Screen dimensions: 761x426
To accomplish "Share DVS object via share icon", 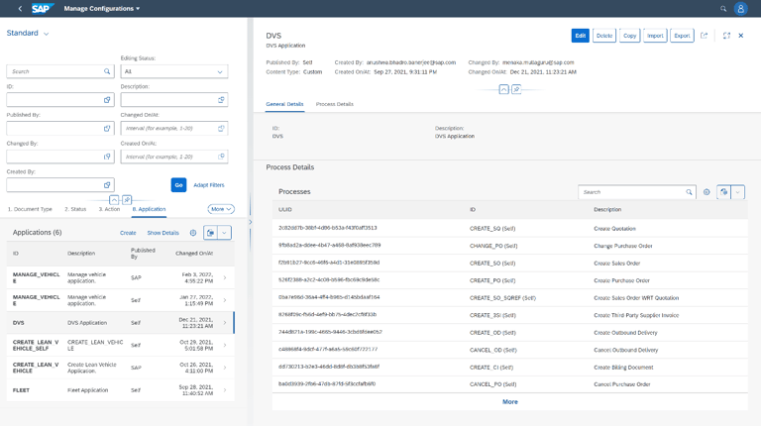I will click(704, 36).
